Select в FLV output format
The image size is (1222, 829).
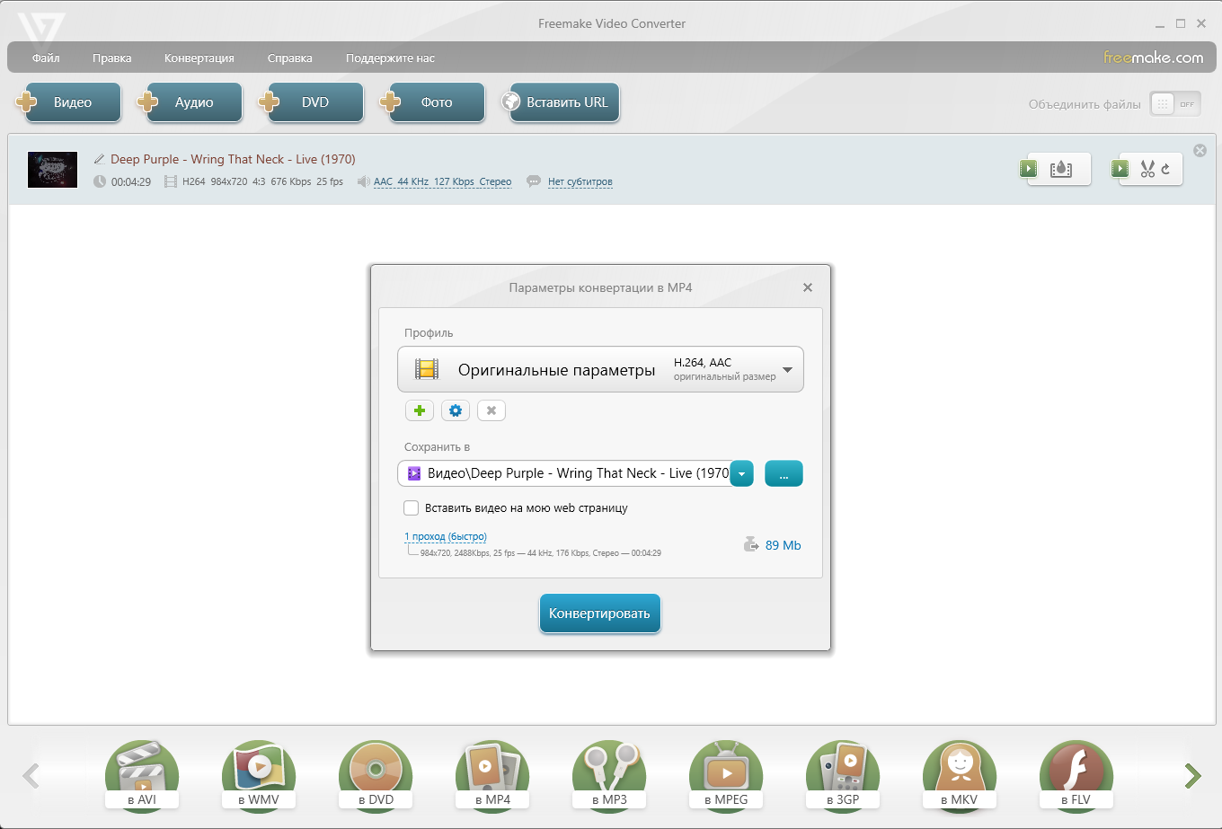[x=1076, y=775]
